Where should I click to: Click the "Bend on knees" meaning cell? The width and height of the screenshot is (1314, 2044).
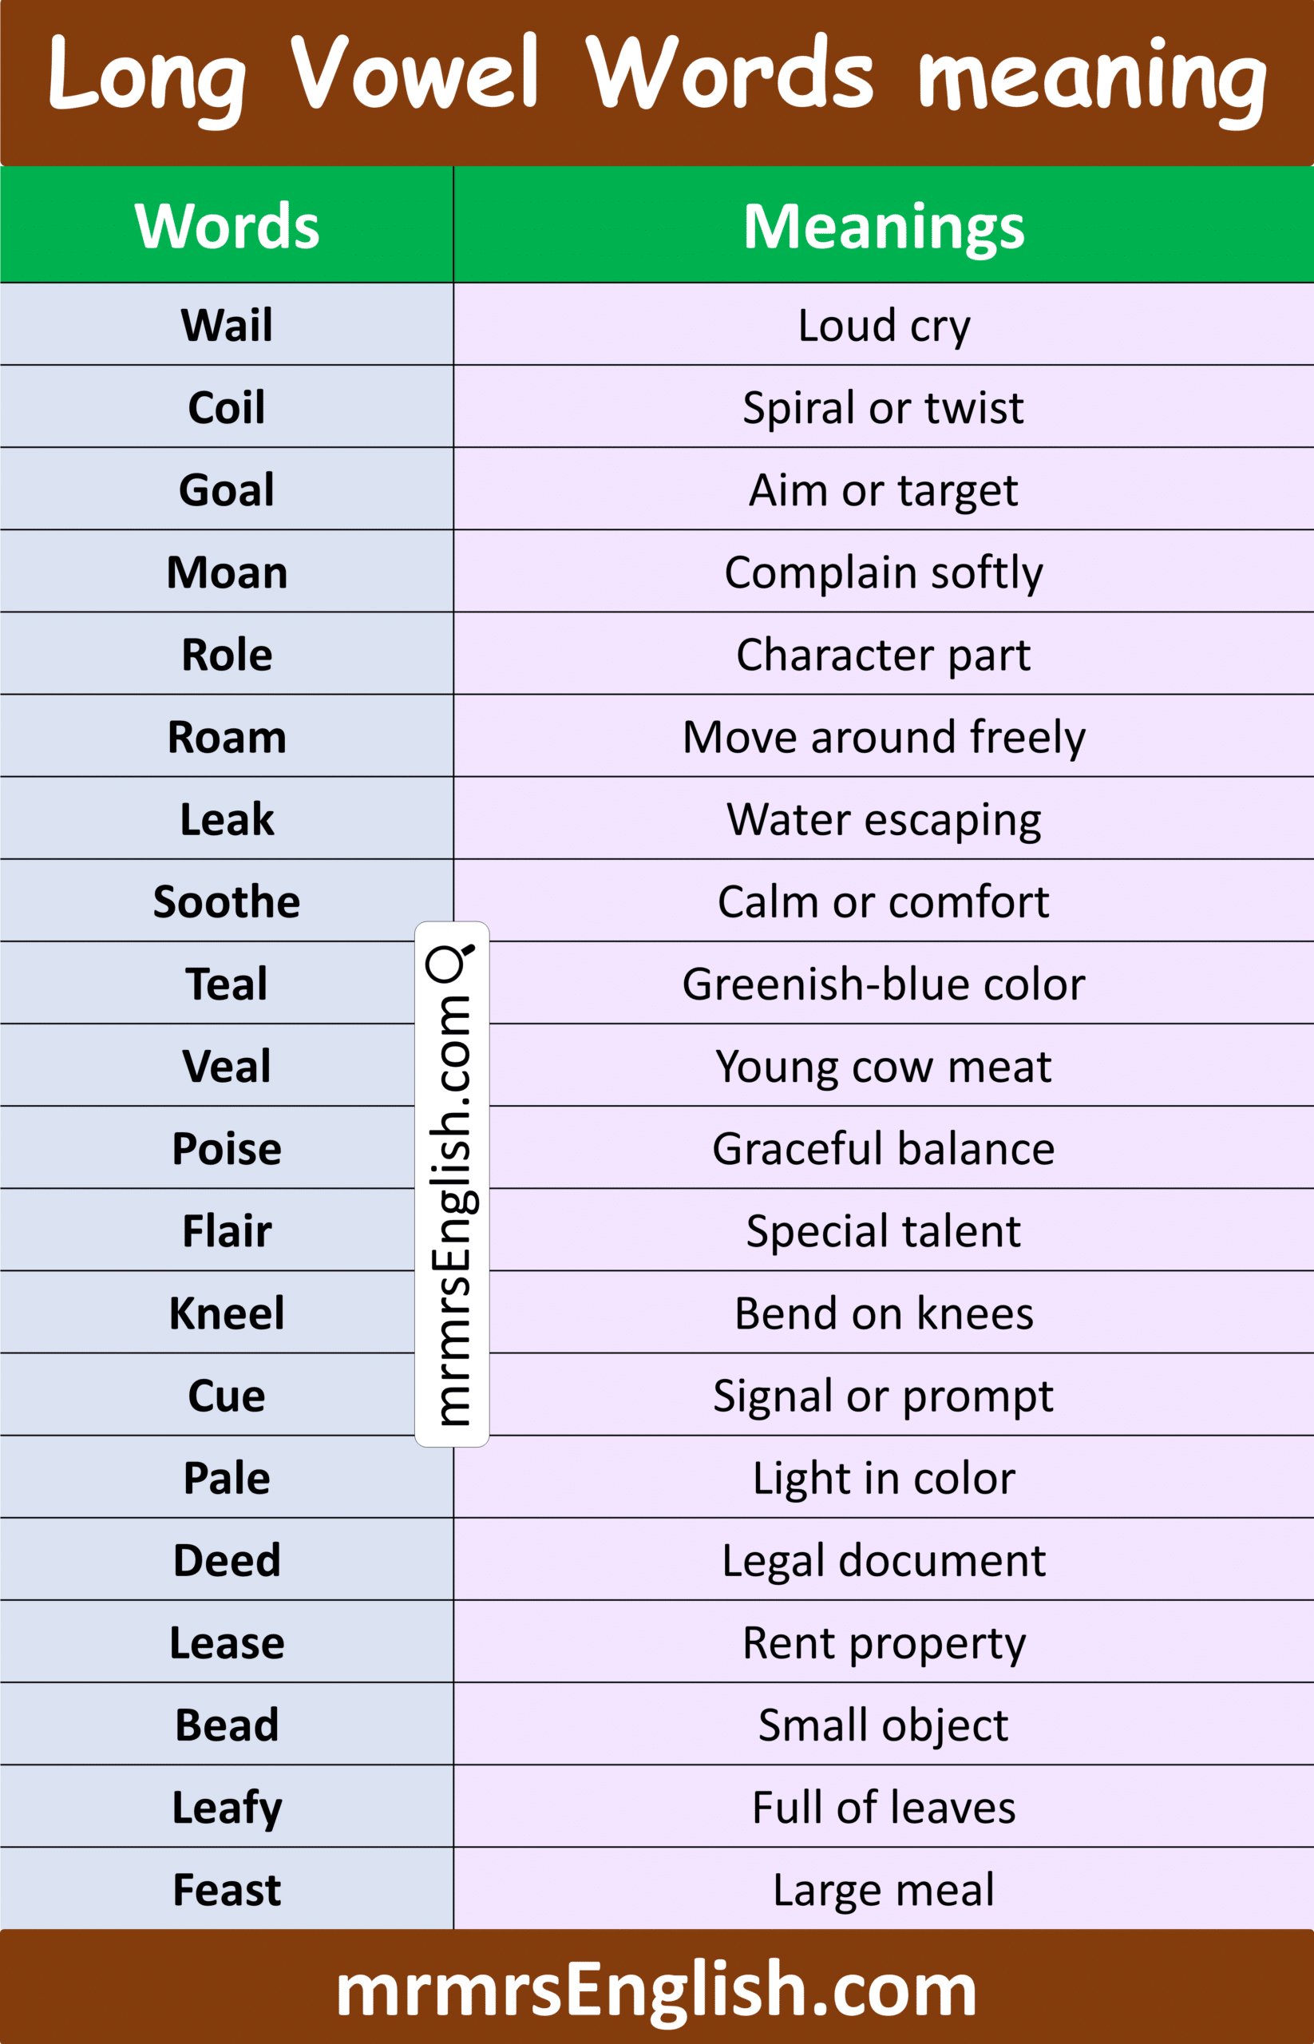(883, 1313)
